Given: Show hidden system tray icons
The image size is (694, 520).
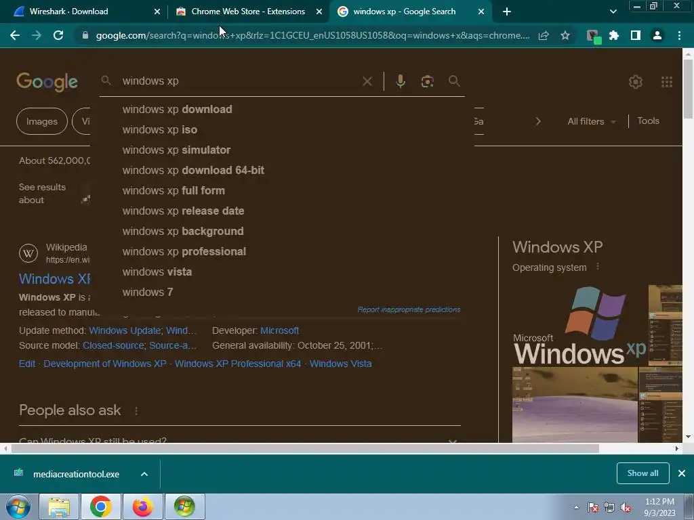Looking at the screenshot, I should [x=576, y=508].
